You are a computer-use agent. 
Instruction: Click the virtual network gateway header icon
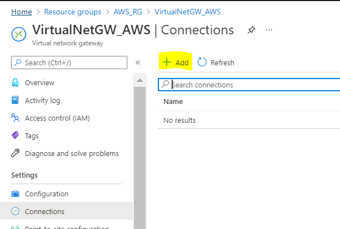tap(19, 34)
